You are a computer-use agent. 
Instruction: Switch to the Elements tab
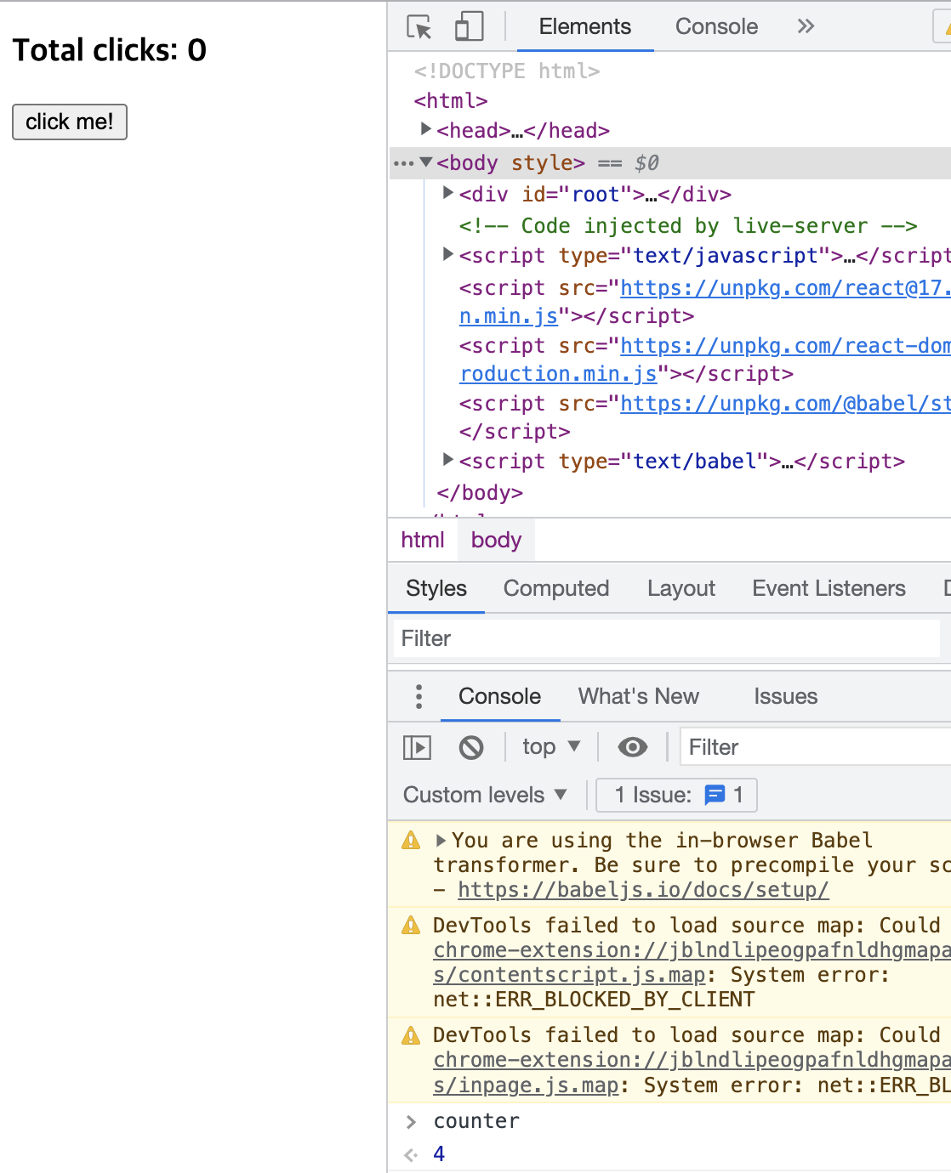(585, 26)
